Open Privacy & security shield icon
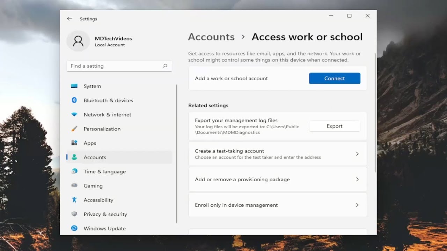Screen dimensions: 447x251 pyautogui.click(x=74, y=214)
